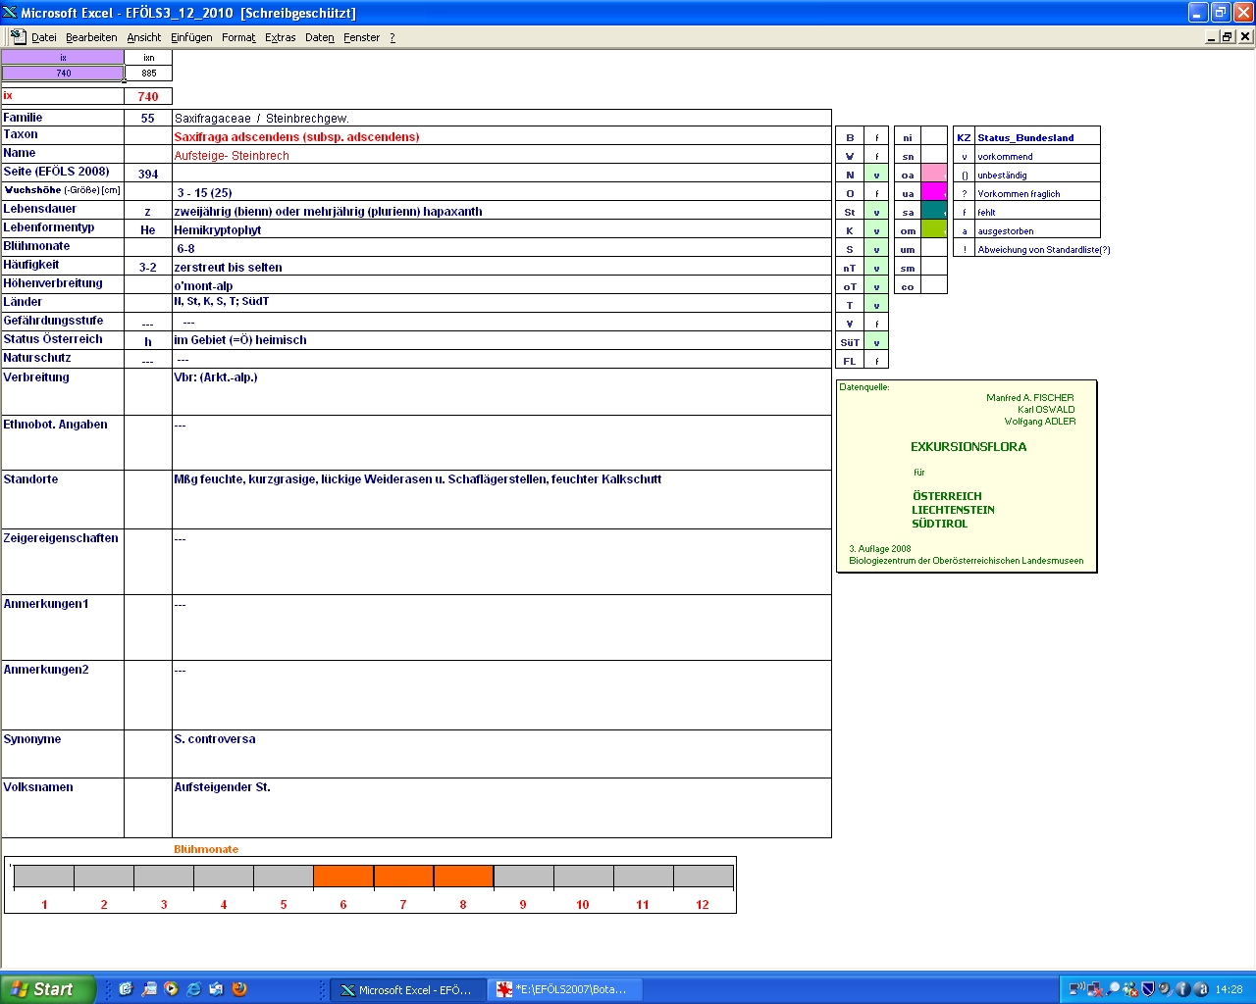The image size is (1256, 1004).
Task: Click the round 'i' tray icon
Action: pyautogui.click(x=1182, y=989)
